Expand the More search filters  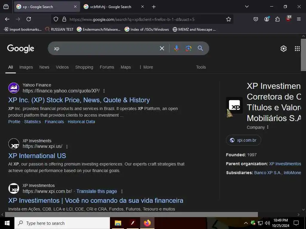146,67
